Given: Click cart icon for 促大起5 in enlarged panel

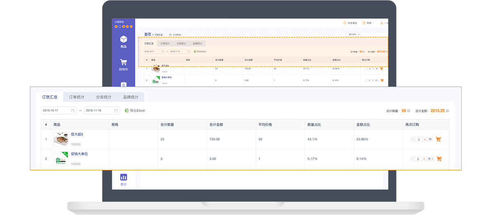Looking at the screenshot, I should point(438,139).
